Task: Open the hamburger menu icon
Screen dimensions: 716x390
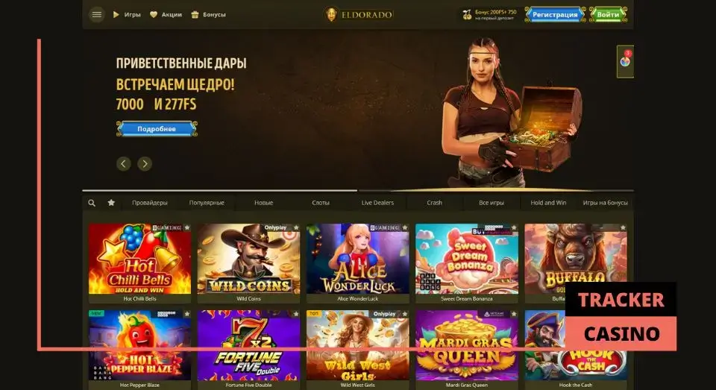Action: tap(96, 15)
